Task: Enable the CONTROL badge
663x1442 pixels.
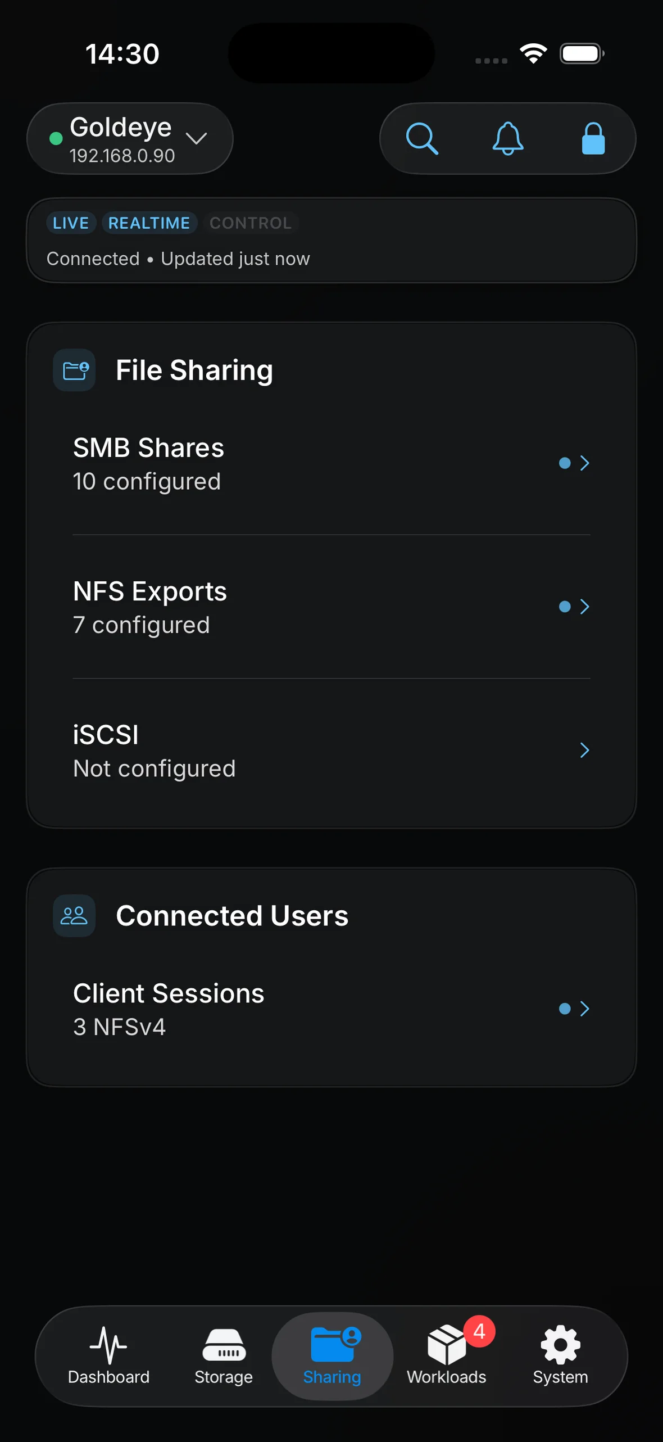Action: click(251, 223)
